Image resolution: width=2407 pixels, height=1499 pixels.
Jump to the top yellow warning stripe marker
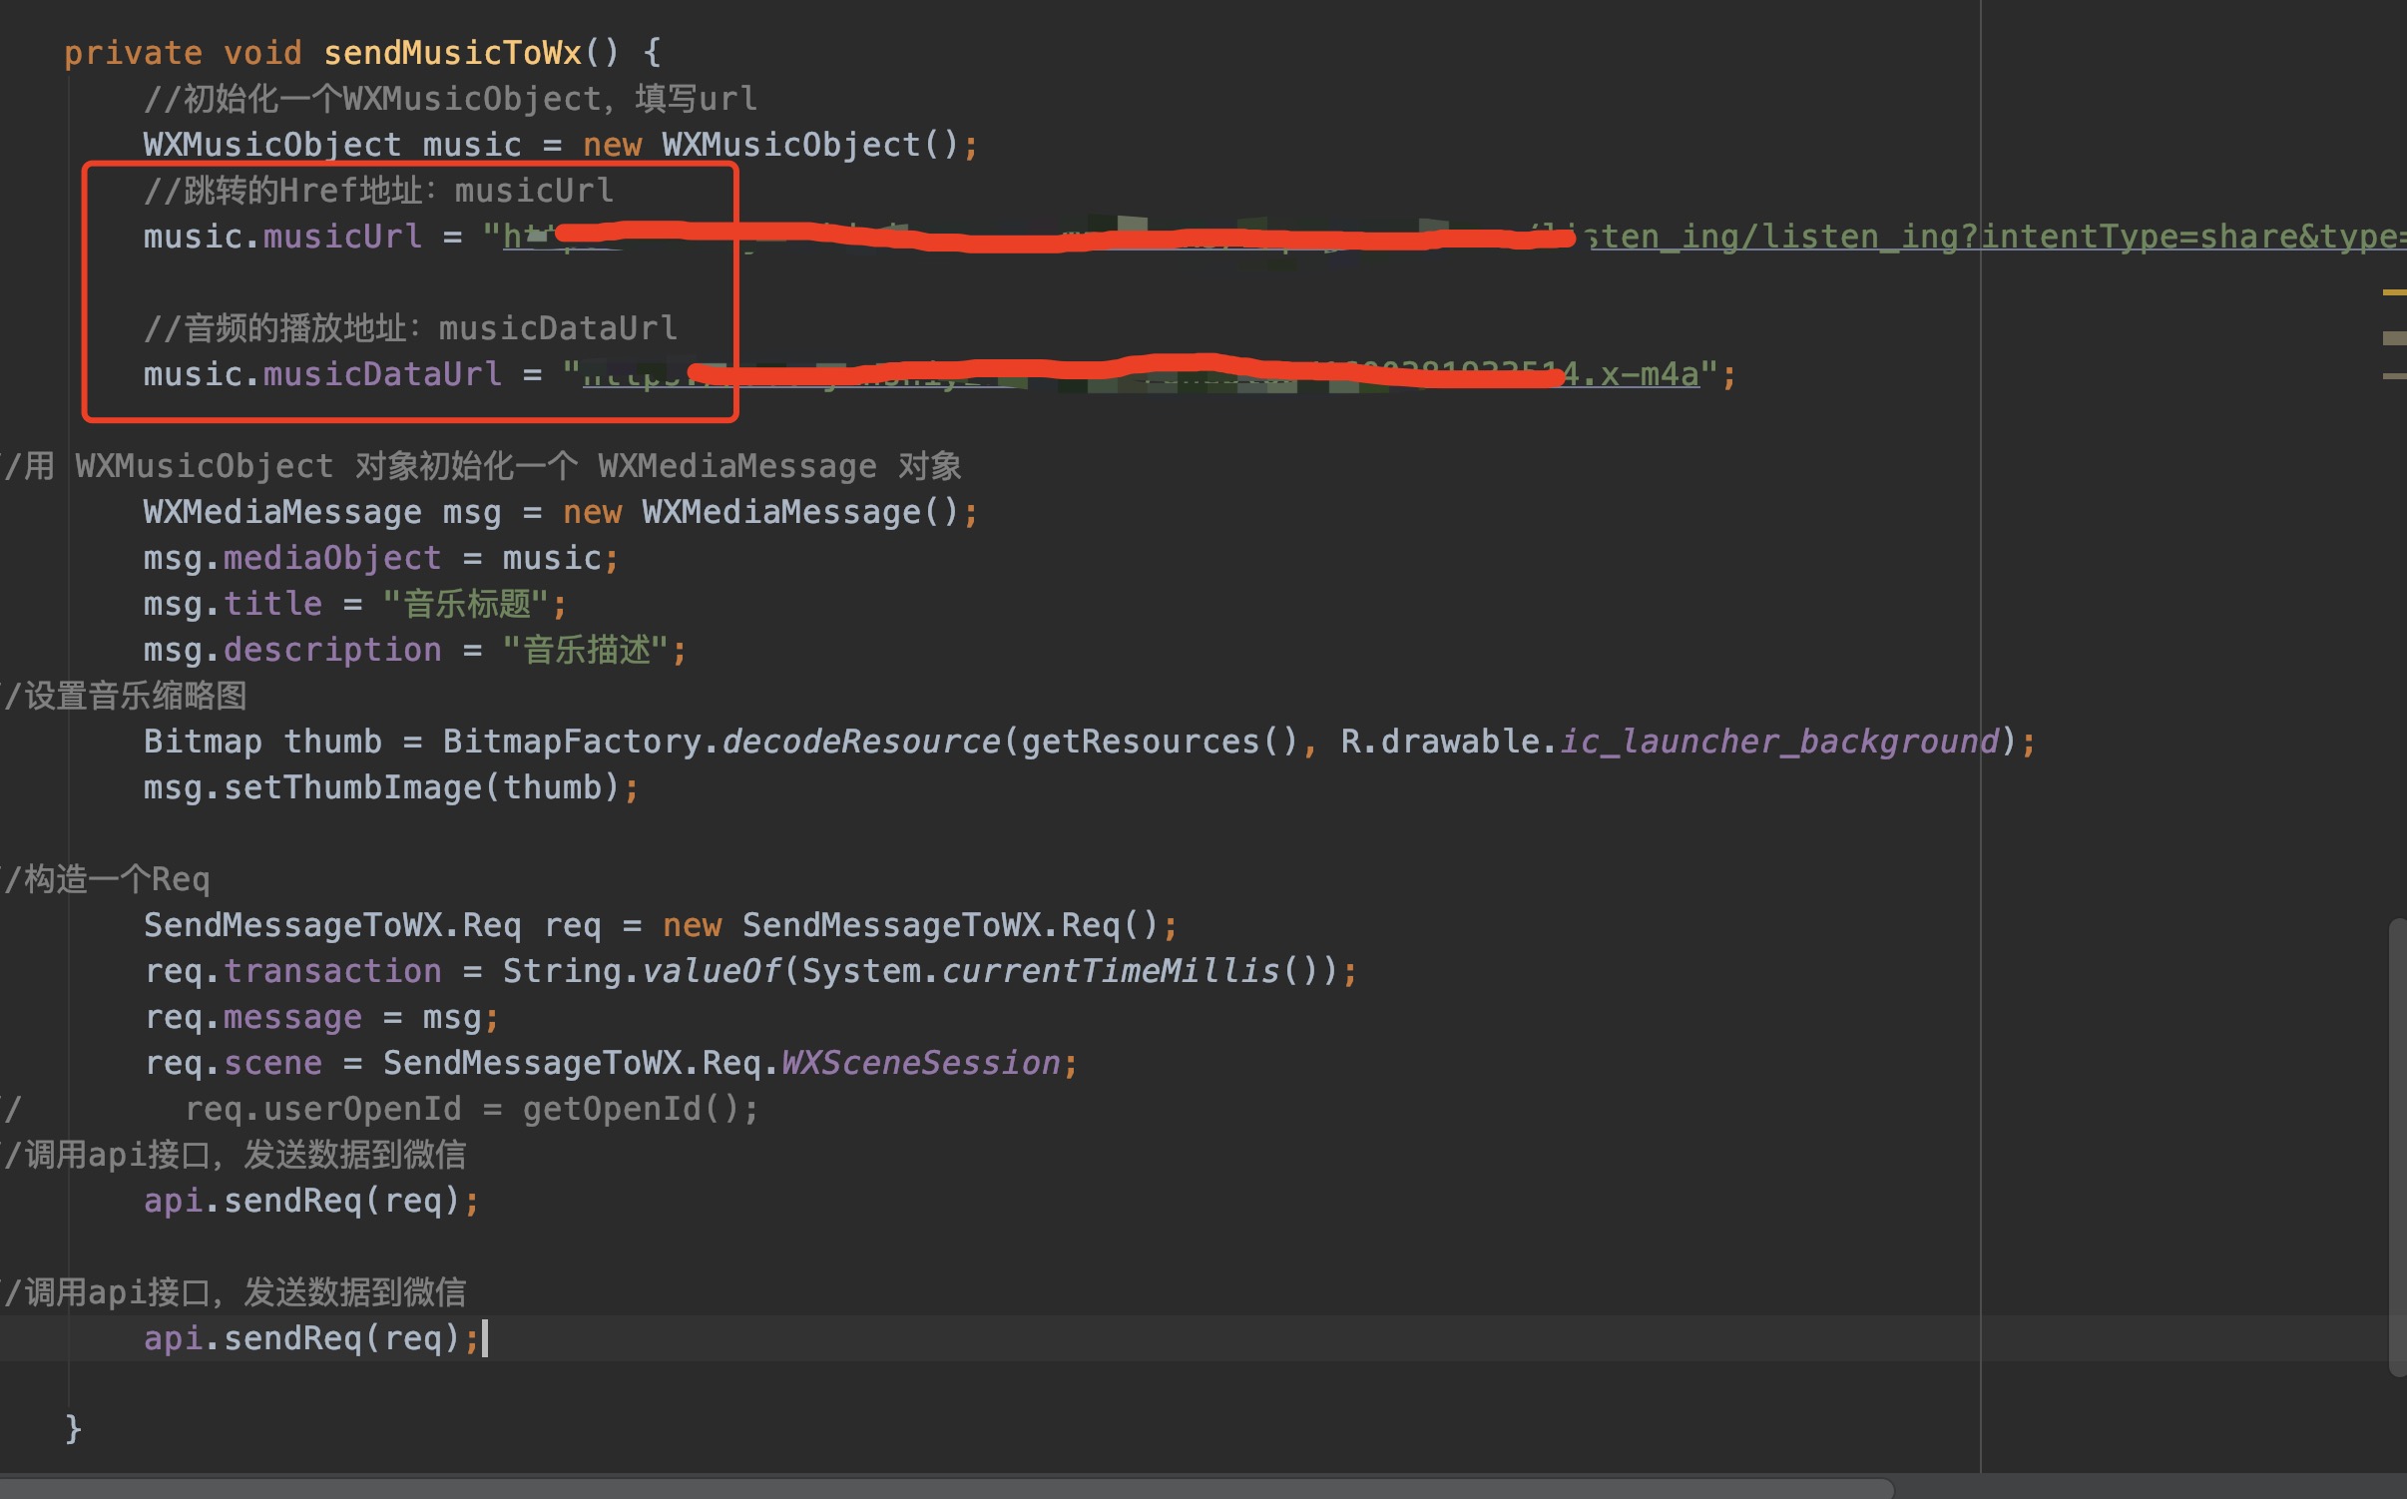pyautogui.click(x=2394, y=292)
